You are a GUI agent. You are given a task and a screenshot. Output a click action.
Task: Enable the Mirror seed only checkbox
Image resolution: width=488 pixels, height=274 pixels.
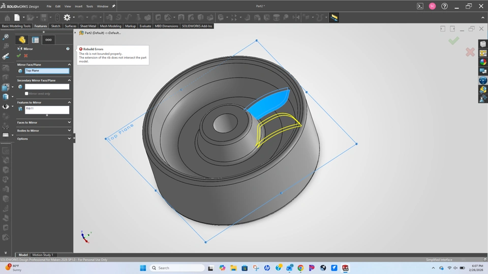(x=26, y=94)
